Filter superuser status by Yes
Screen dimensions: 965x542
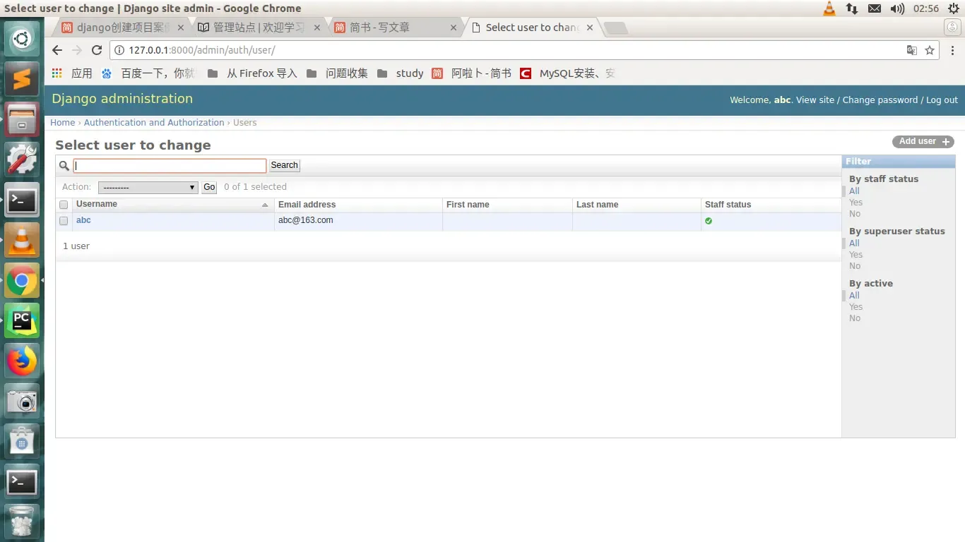[x=856, y=255]
